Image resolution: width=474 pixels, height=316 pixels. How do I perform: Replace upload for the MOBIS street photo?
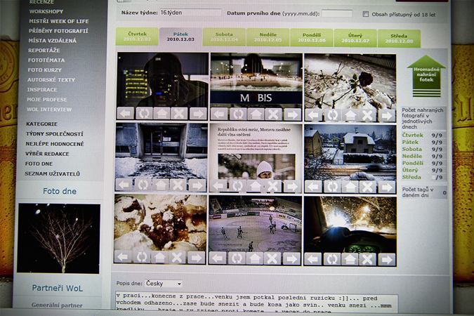pyautogui.click(x=256, y=114)
